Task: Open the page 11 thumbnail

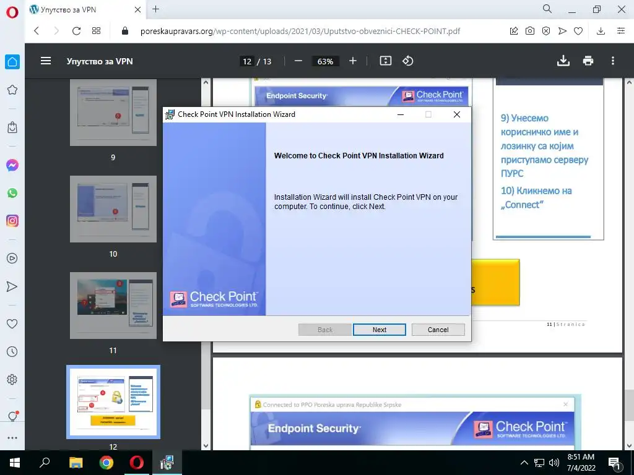Action: [113, 306]
